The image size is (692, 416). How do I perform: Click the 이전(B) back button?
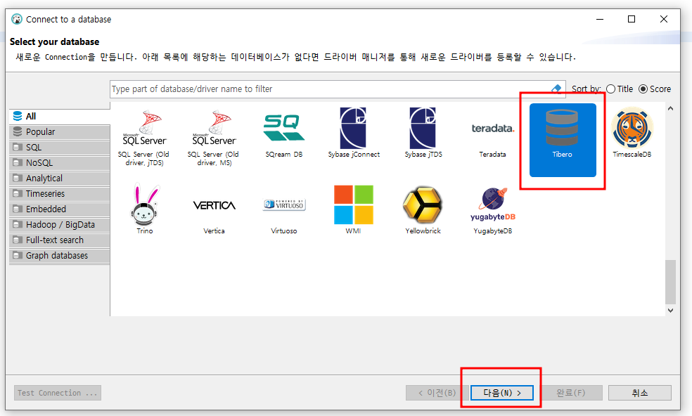click(x=437, y=393)
